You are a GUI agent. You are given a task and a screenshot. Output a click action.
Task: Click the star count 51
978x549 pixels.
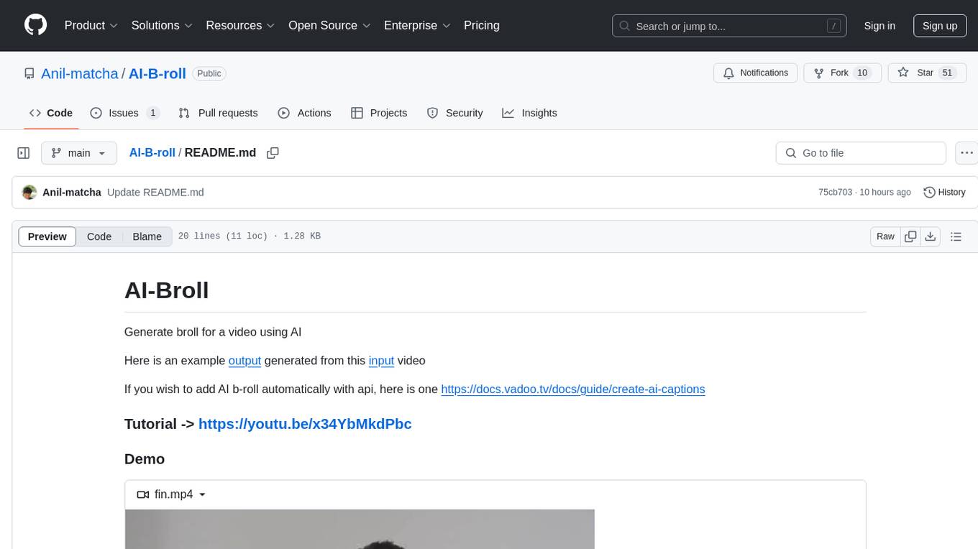tap(947, 73)
